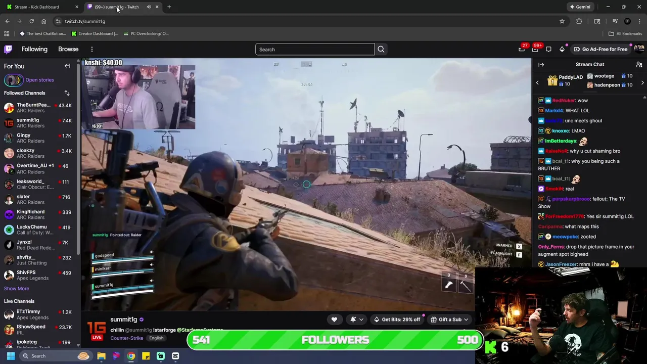647x364 pixels.
Task: Collapse the For You sidebar
Action: 67,66
